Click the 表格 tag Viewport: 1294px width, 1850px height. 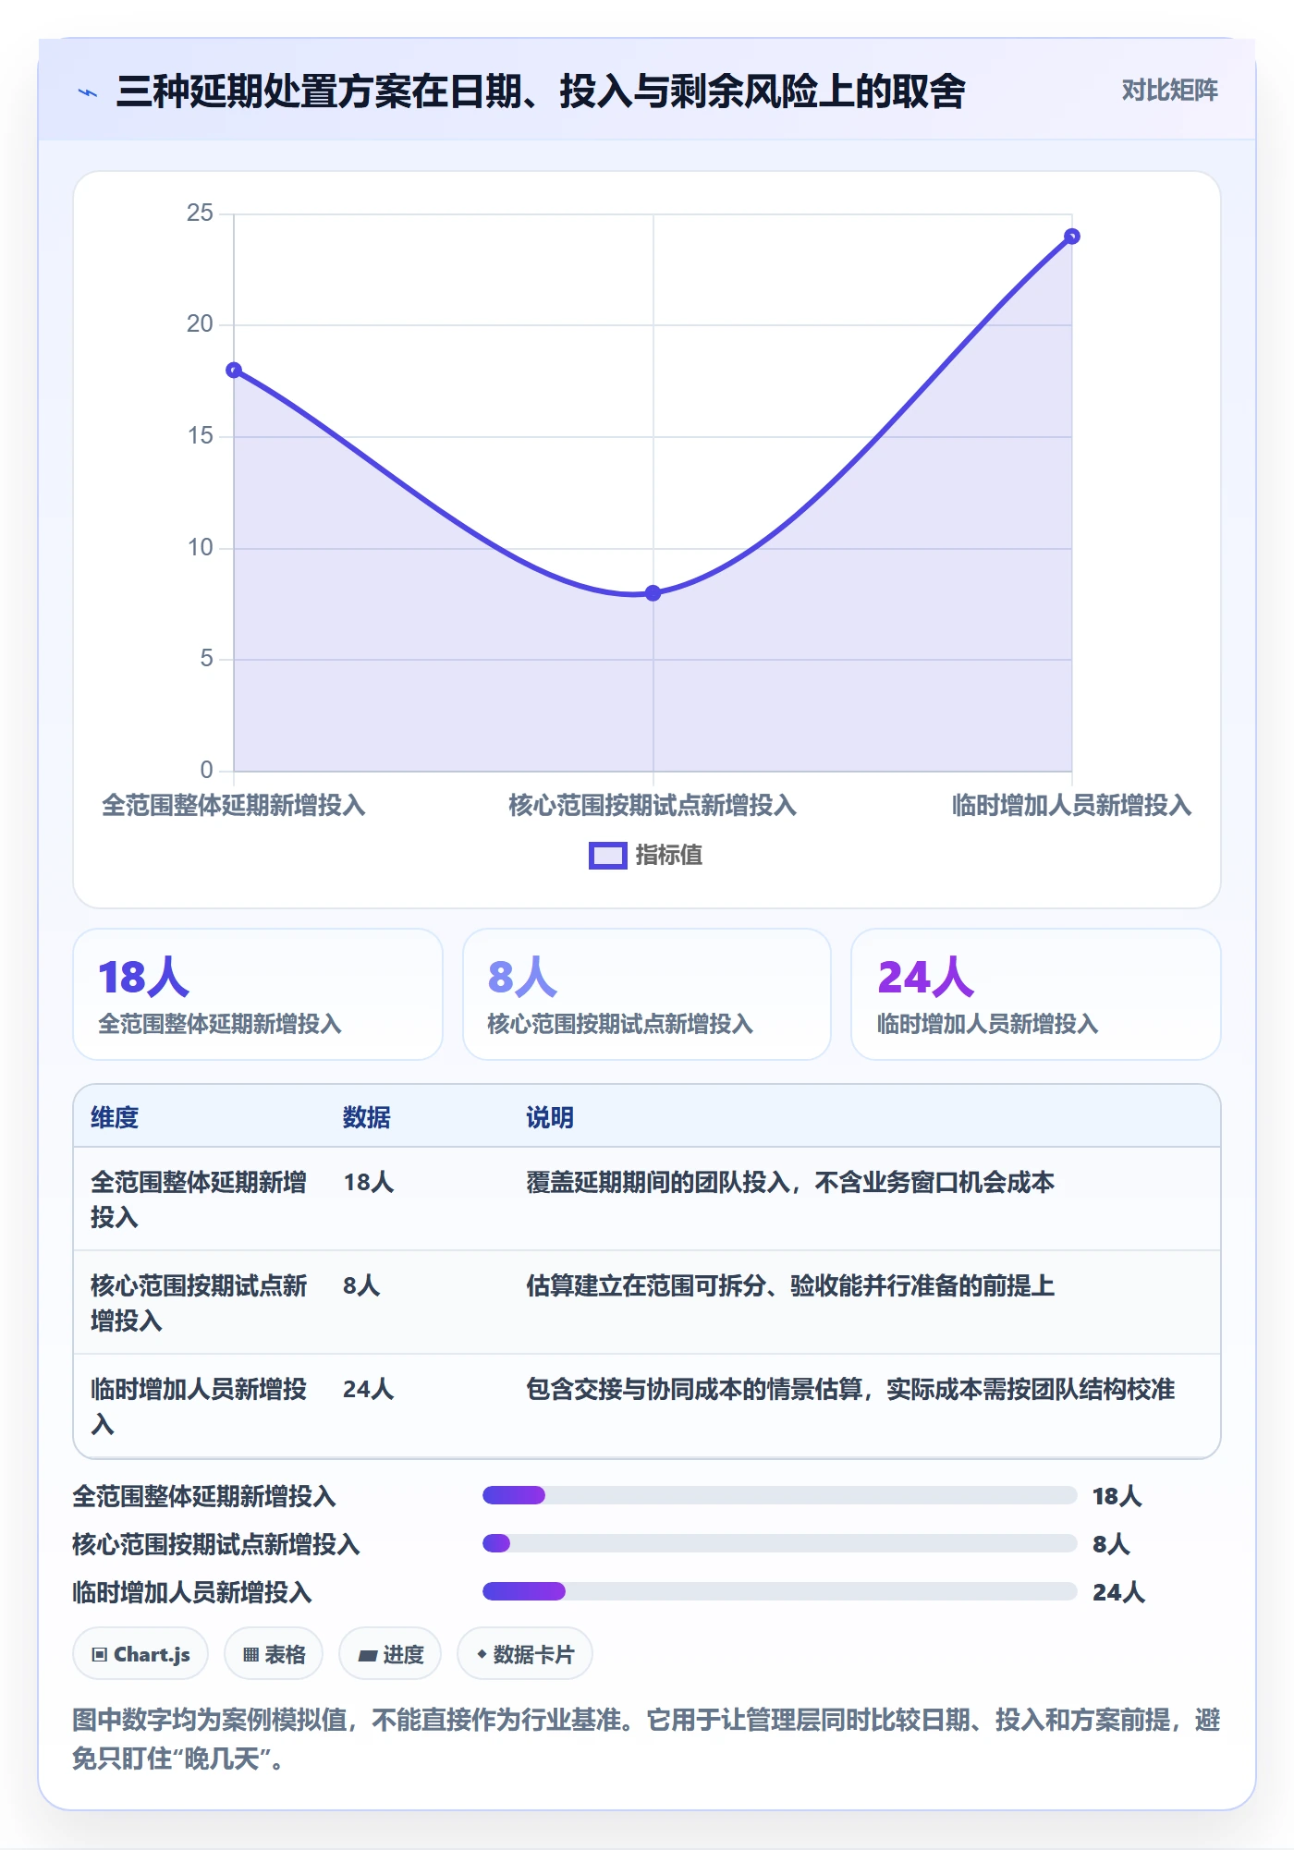274,1654
